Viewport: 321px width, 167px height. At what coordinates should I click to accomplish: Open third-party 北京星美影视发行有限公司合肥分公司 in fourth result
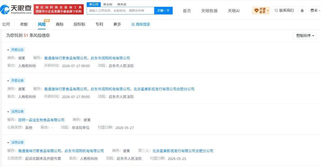(183, 151)
